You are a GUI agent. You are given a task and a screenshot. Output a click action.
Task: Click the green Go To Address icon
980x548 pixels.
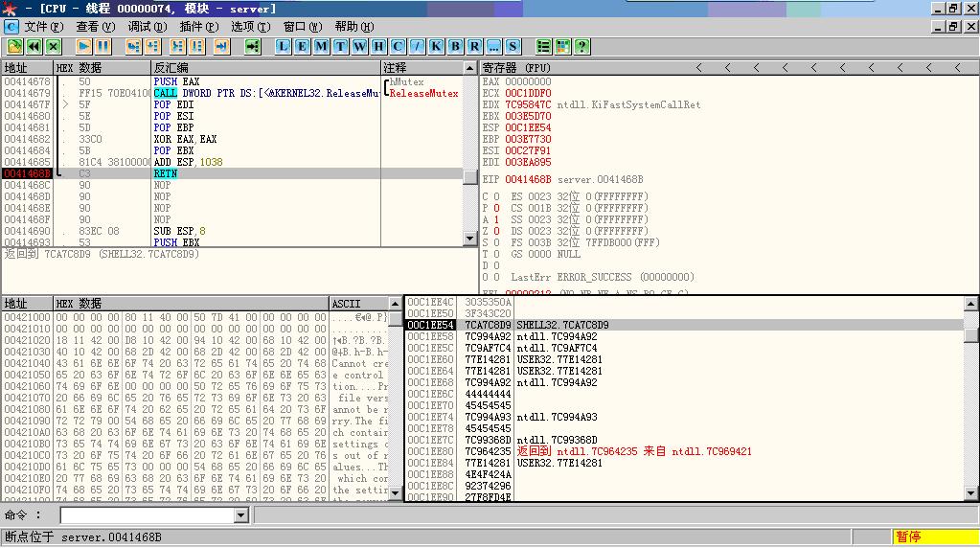[253, 46]
